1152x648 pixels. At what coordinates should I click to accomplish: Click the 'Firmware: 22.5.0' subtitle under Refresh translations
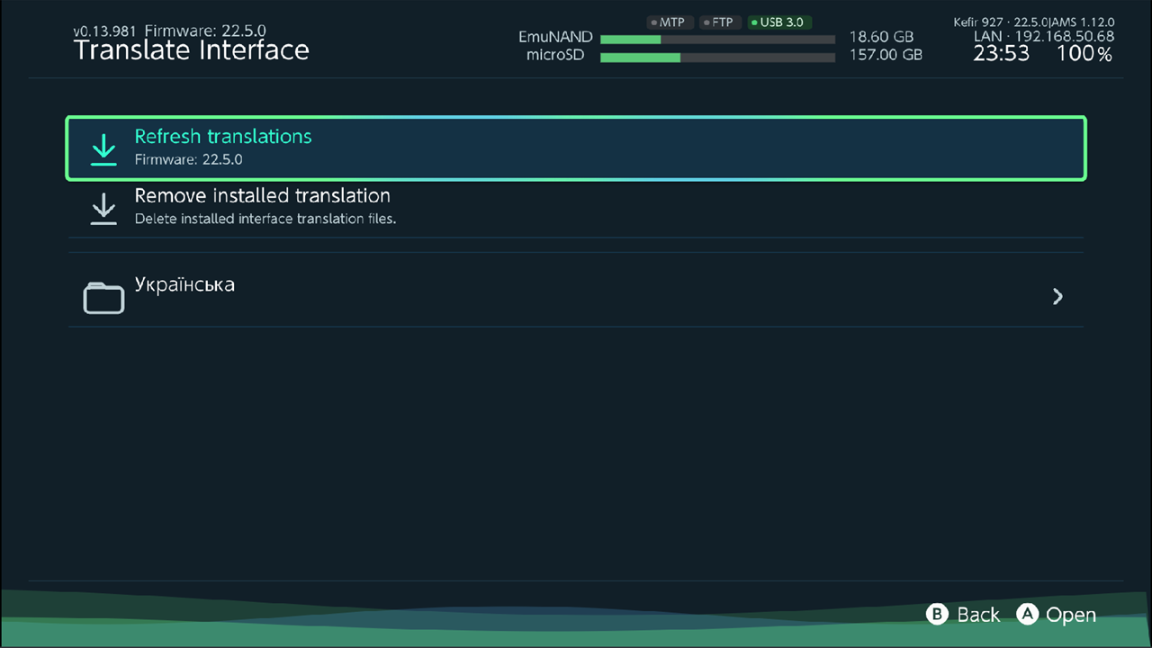click(189, 160)
